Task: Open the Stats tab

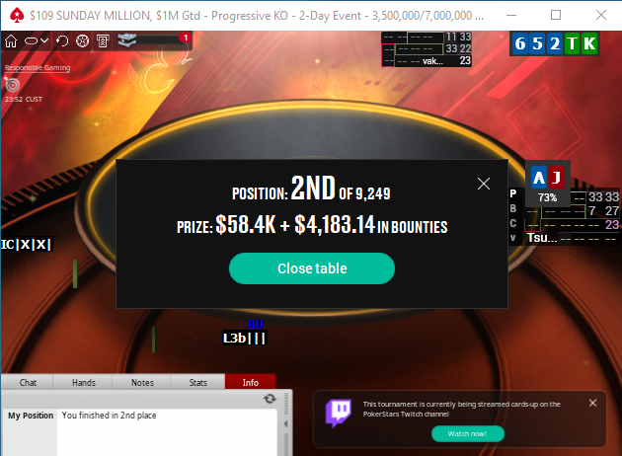Action: click(x=197, y=382)
